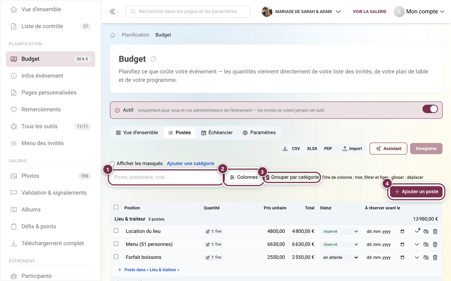This screenshot has width=451, height=281.
Task: Change status of Forfait boissons
Action: (340, 258)
